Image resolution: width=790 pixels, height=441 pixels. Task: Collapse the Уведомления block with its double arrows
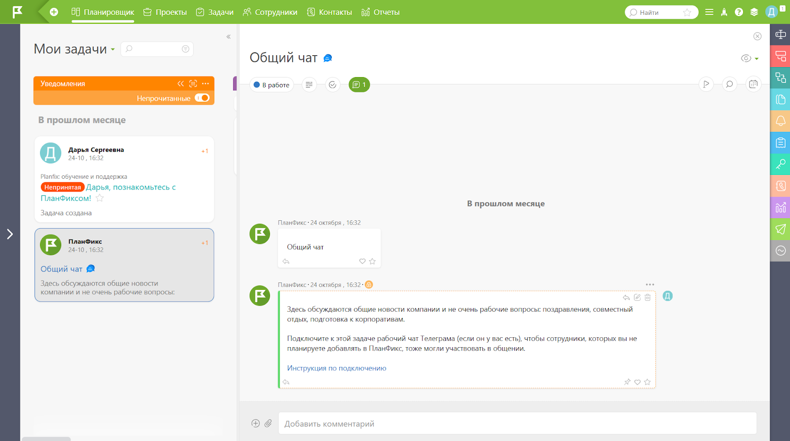click(x=181, y=83)
